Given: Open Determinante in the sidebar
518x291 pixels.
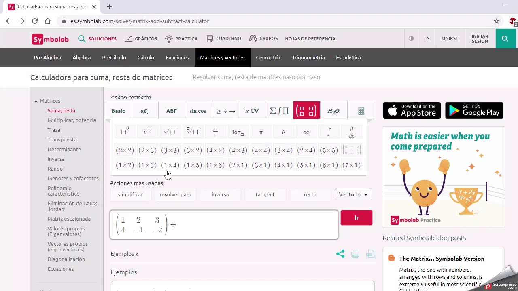Looking at the screenshot, I should 64,149.
